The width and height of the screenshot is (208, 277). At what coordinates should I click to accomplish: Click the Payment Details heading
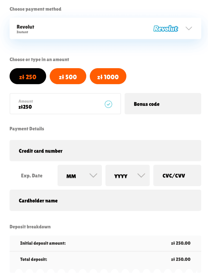pyautogui.click(x=27, y=129)
